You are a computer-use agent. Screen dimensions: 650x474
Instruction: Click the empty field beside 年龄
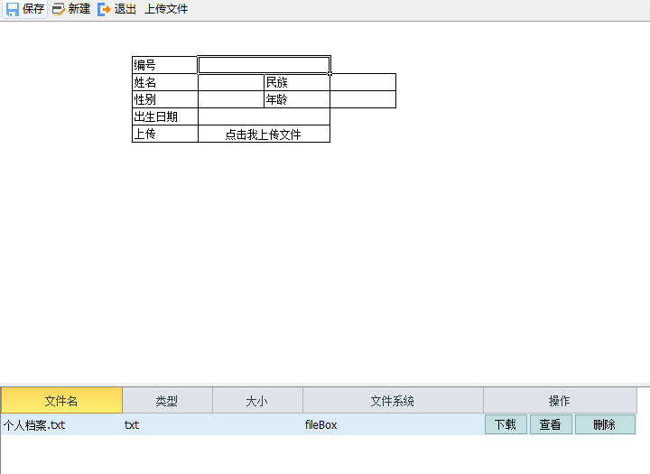363,99
